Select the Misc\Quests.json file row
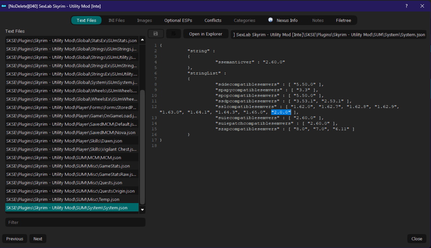Viewport: 431px width, 248px height. (x=72, y=183)
